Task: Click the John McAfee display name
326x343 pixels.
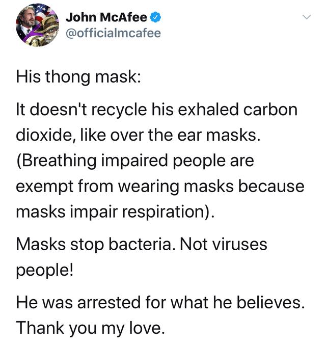Action: pyautogui.click(x=106, y=17)
